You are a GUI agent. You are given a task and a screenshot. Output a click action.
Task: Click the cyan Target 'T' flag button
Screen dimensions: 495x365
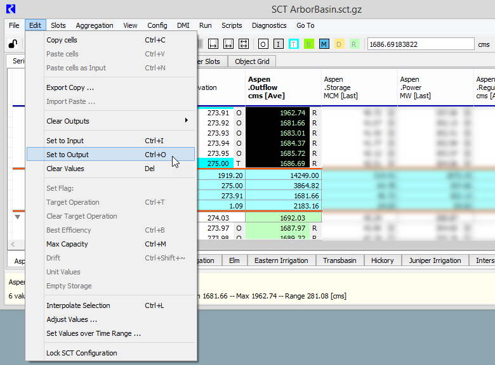point(294,44)
